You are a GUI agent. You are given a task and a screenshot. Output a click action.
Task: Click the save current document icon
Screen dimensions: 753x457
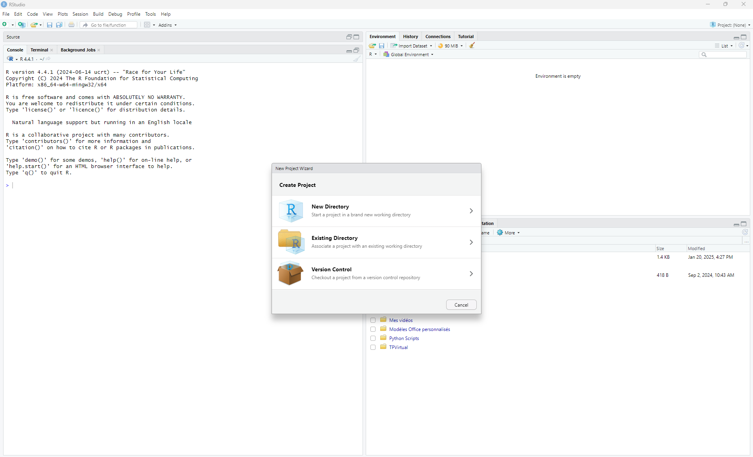pos(49,25)
